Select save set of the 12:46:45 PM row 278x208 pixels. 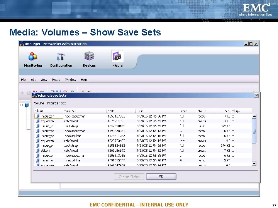click(71, 126)
